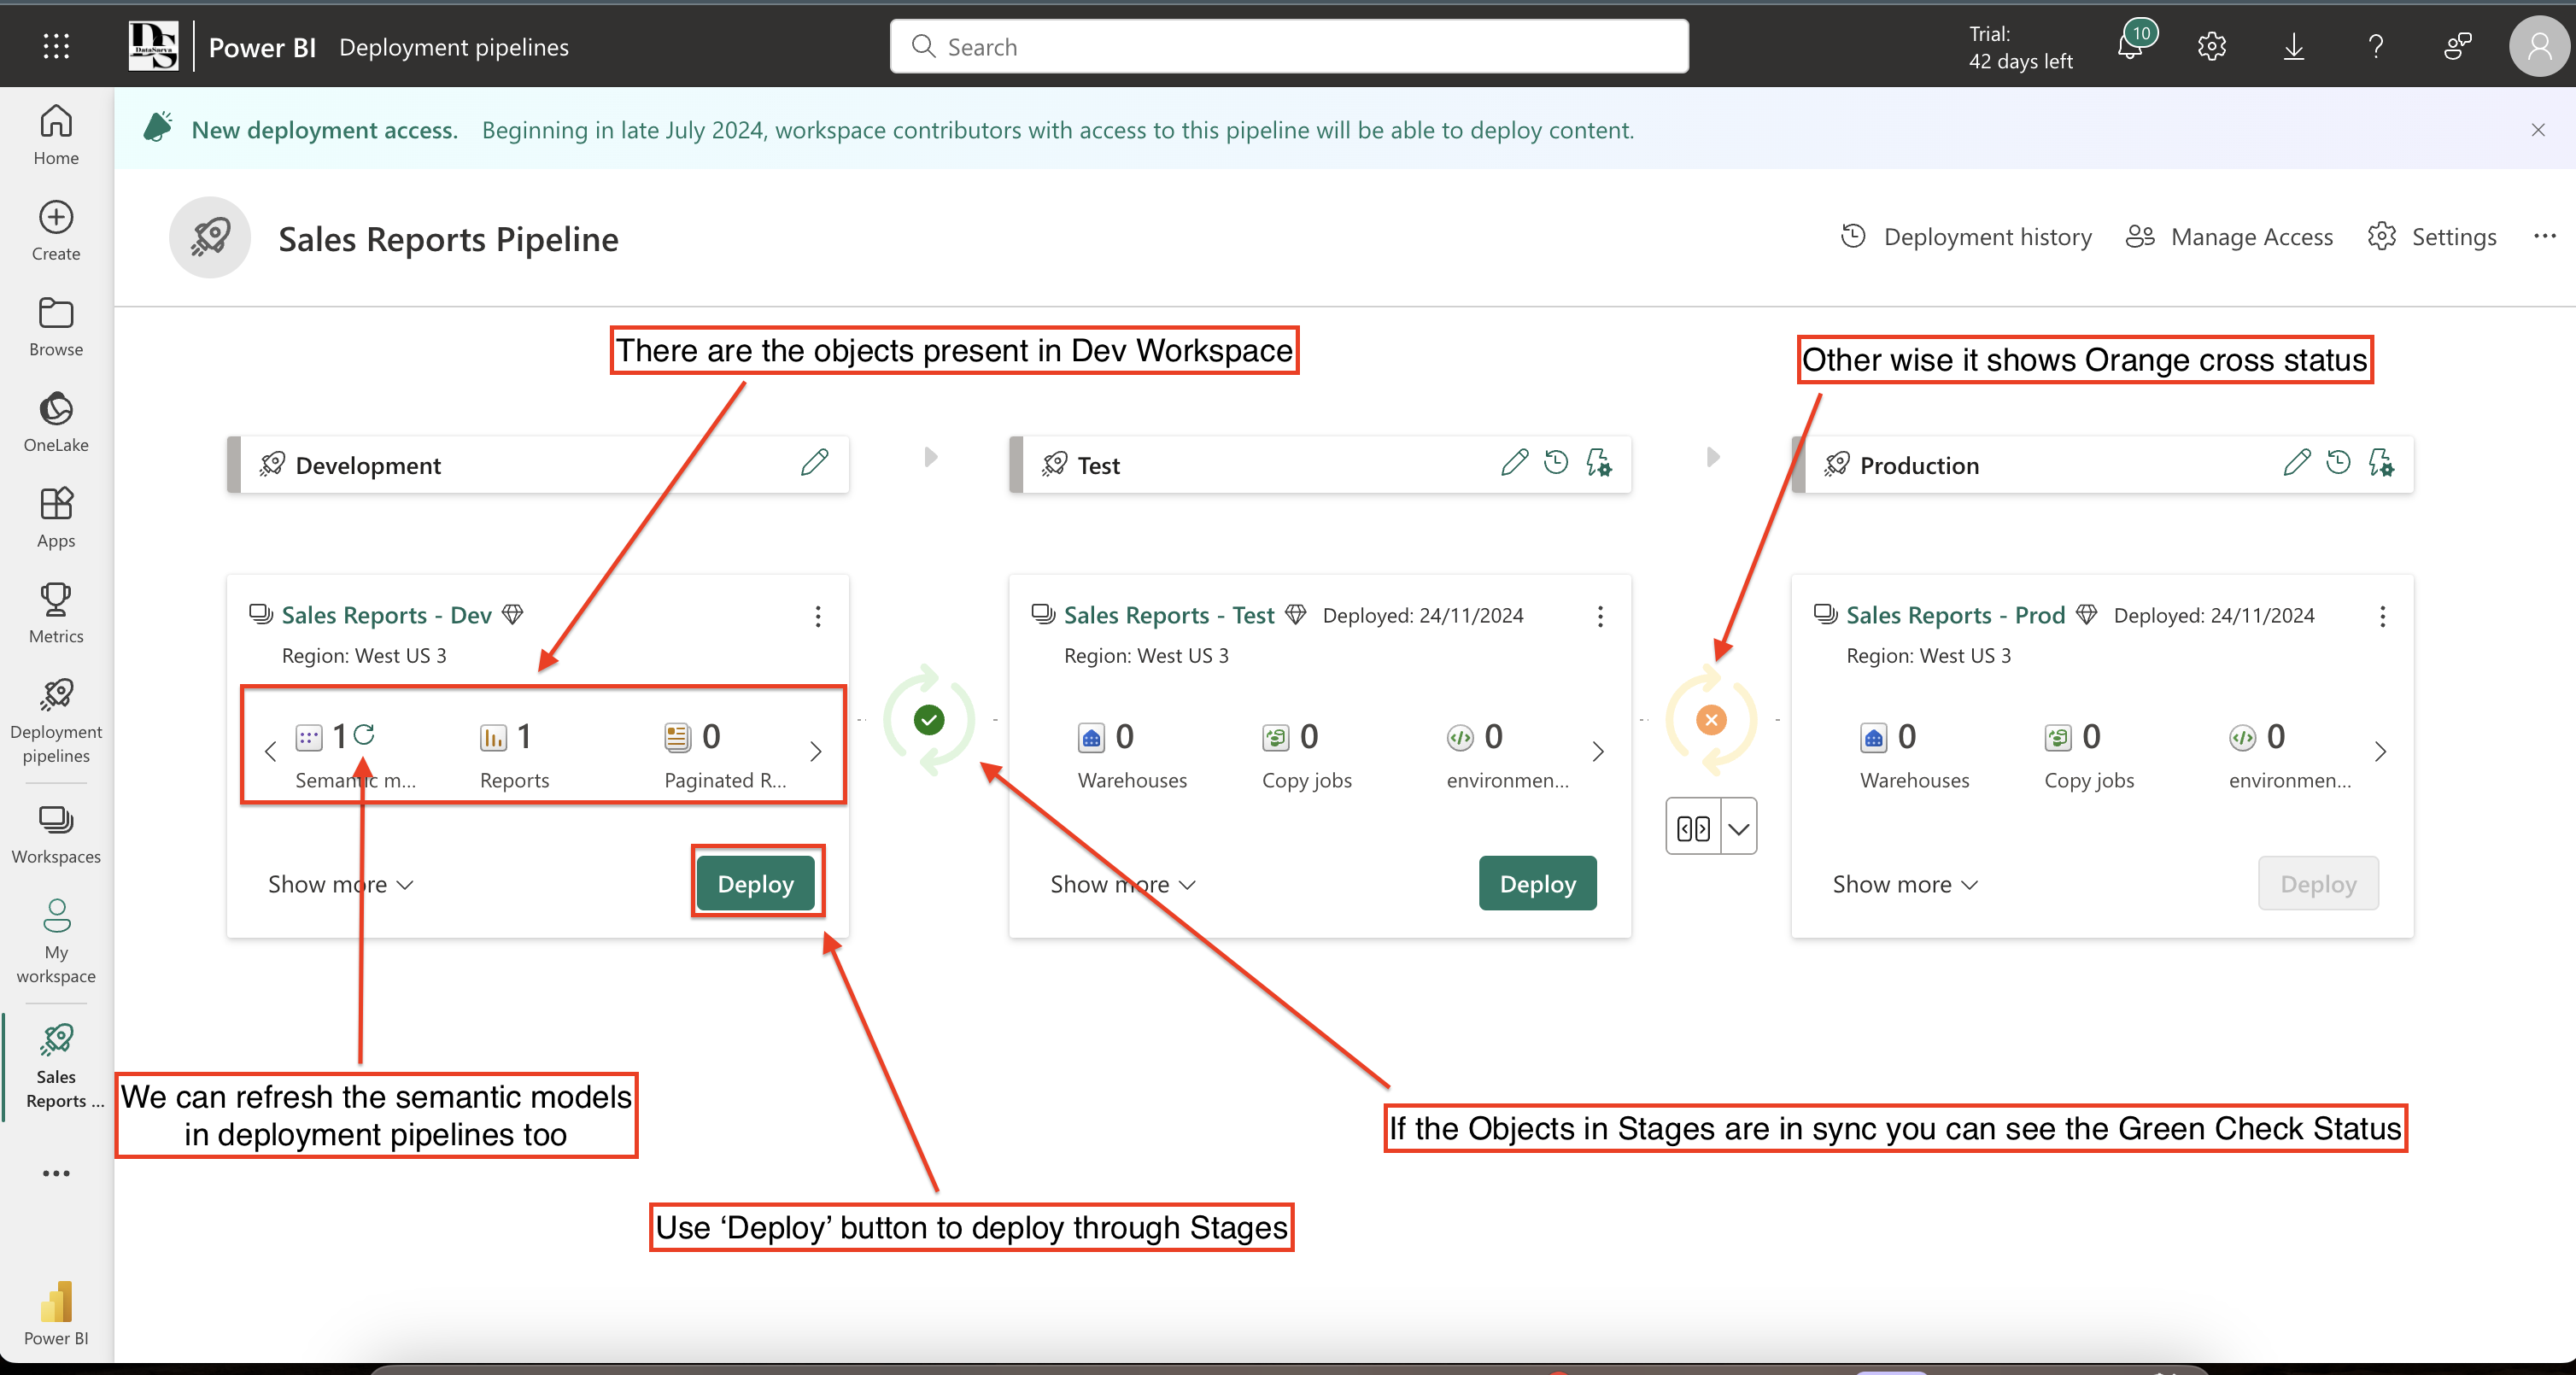Click the green check sync status indicator

coord(929,719)
